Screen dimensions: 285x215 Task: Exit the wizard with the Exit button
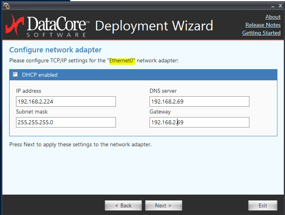point(263,205)
